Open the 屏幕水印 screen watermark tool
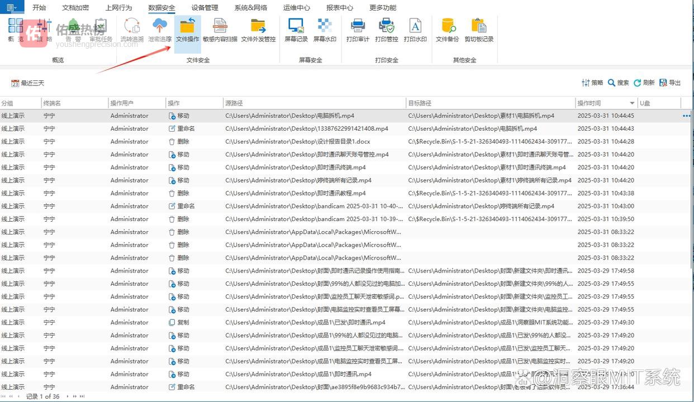694x402 pixels. [325, 30]
